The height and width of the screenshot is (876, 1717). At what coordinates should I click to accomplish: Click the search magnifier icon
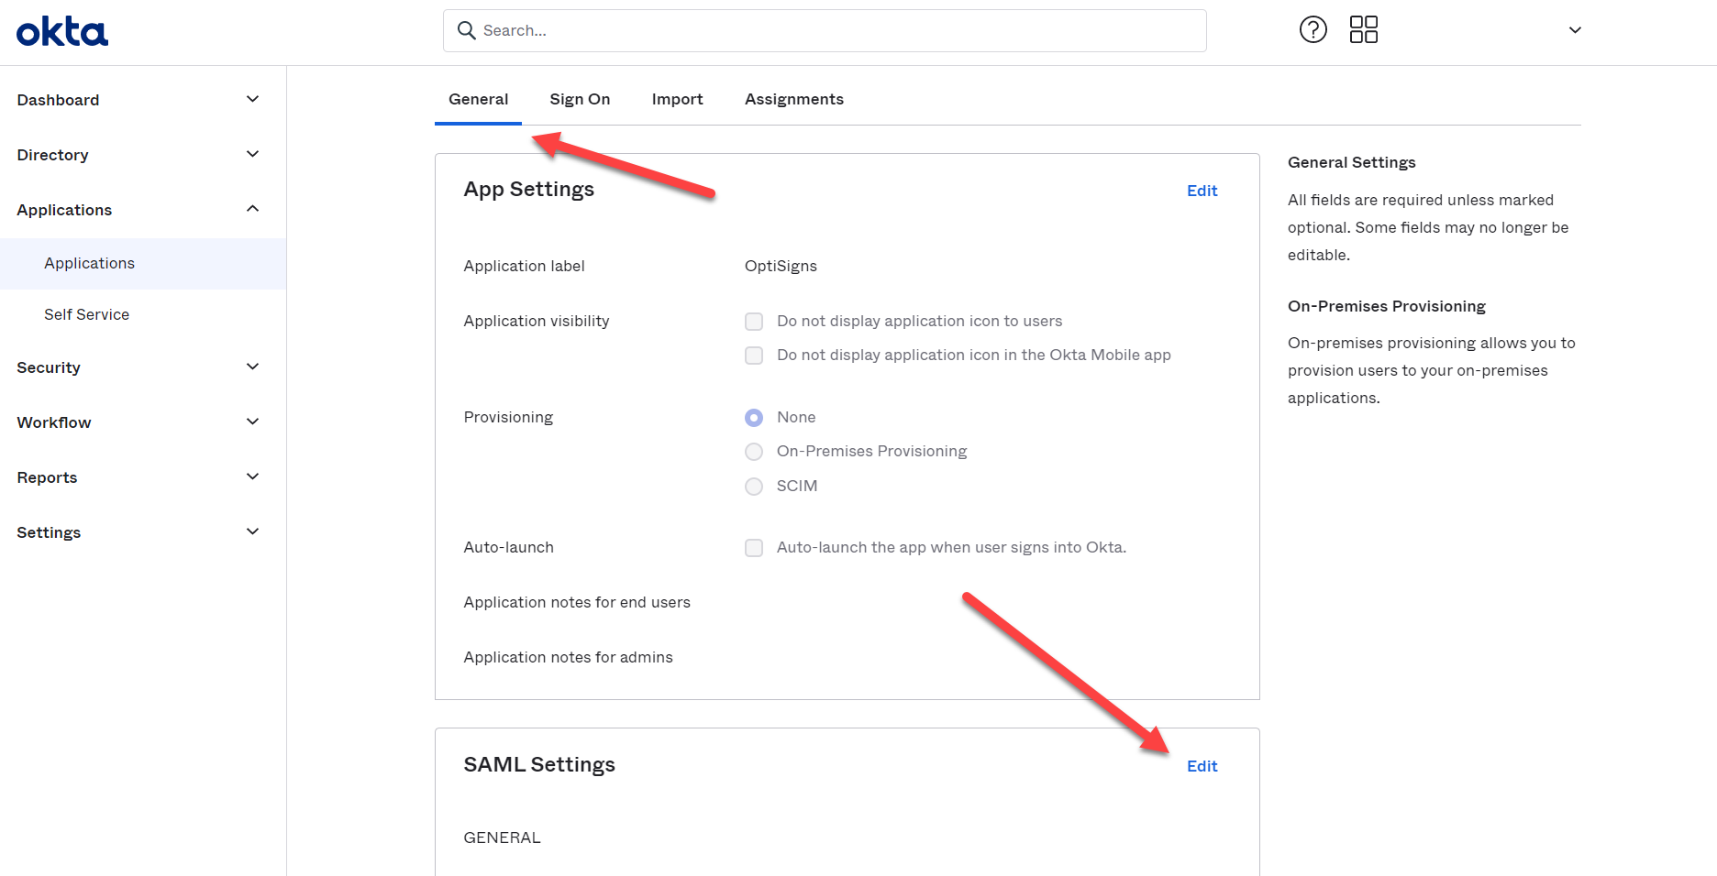coord(467,30)
